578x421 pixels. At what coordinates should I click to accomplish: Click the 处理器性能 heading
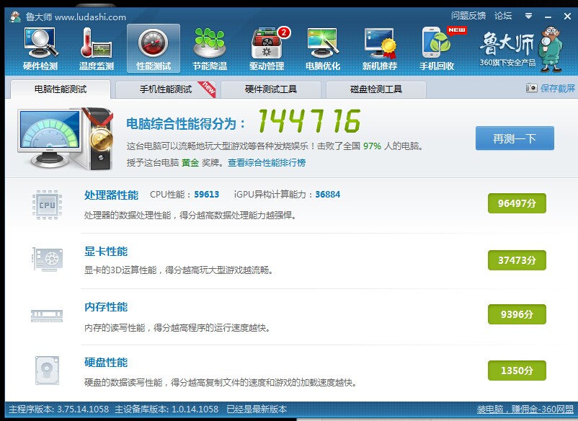[111, 195]
